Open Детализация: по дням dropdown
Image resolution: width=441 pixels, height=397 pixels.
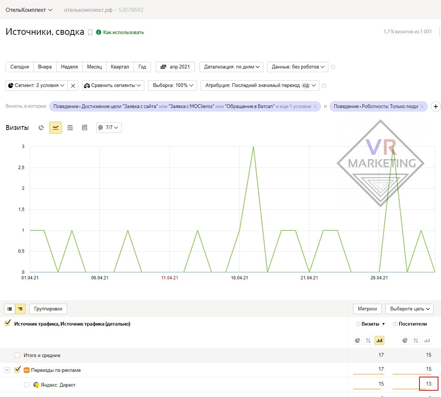point(231,67)
